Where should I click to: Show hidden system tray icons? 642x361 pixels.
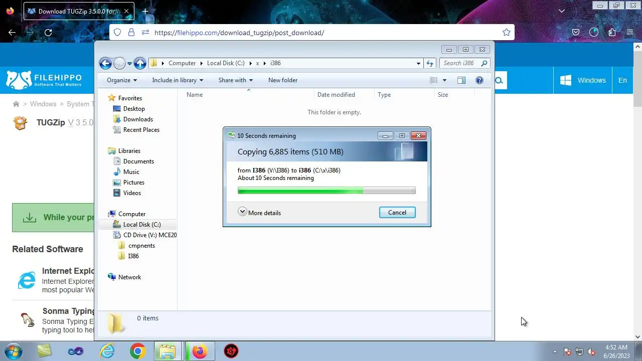coord(555,351)
